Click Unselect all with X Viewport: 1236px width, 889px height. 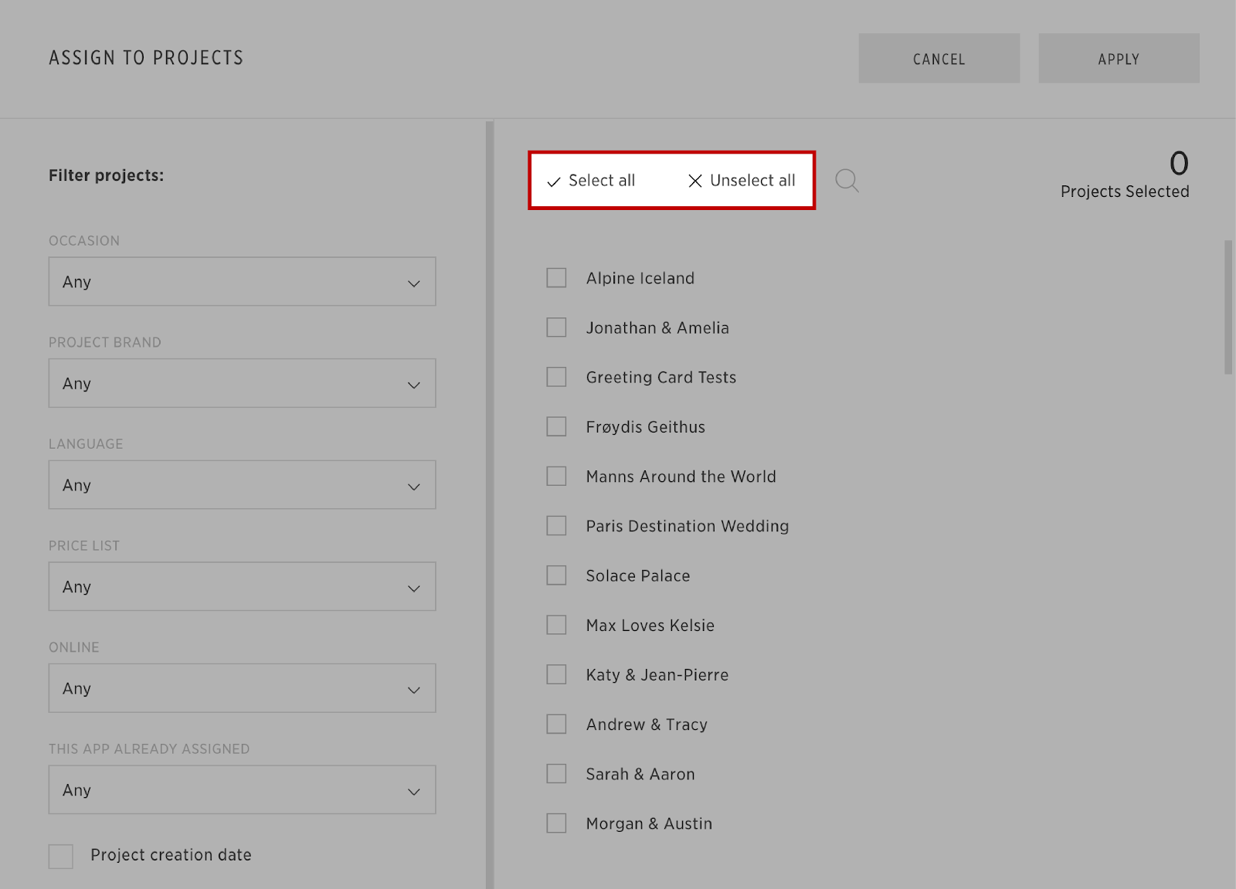pyautogui.click(x=742, y=181)
